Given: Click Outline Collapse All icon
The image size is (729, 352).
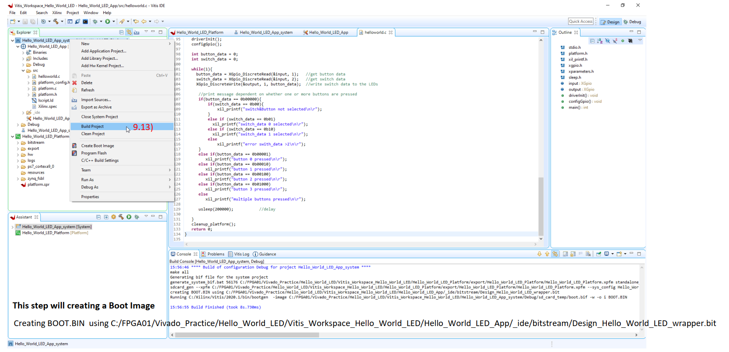Looking at the screenshot, I should tap(592, 41).
